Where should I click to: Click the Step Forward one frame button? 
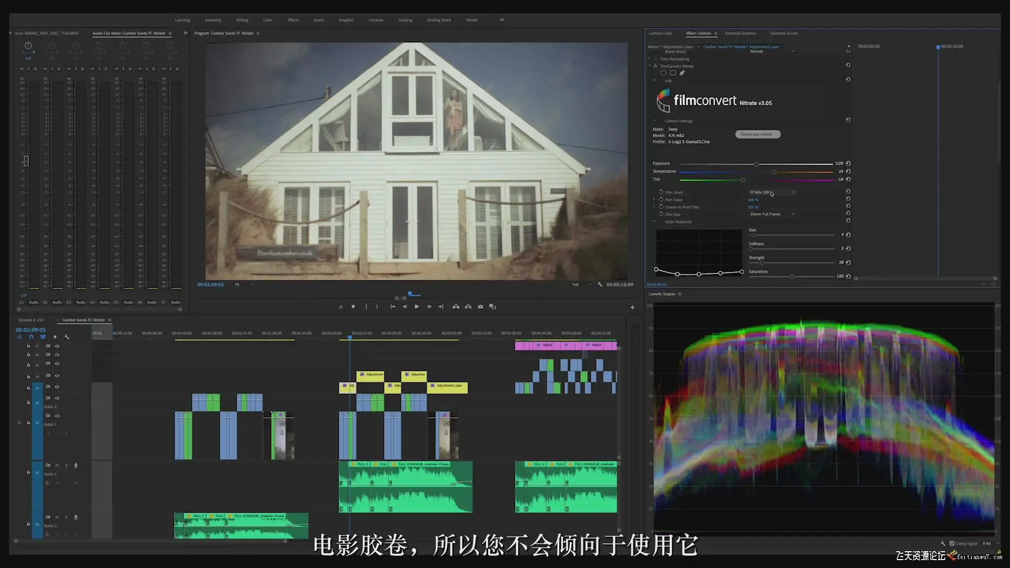coord(429,307)
